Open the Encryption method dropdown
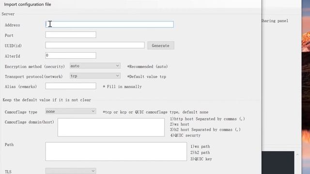This screenshot has width=310, height=174. (95, 66)
